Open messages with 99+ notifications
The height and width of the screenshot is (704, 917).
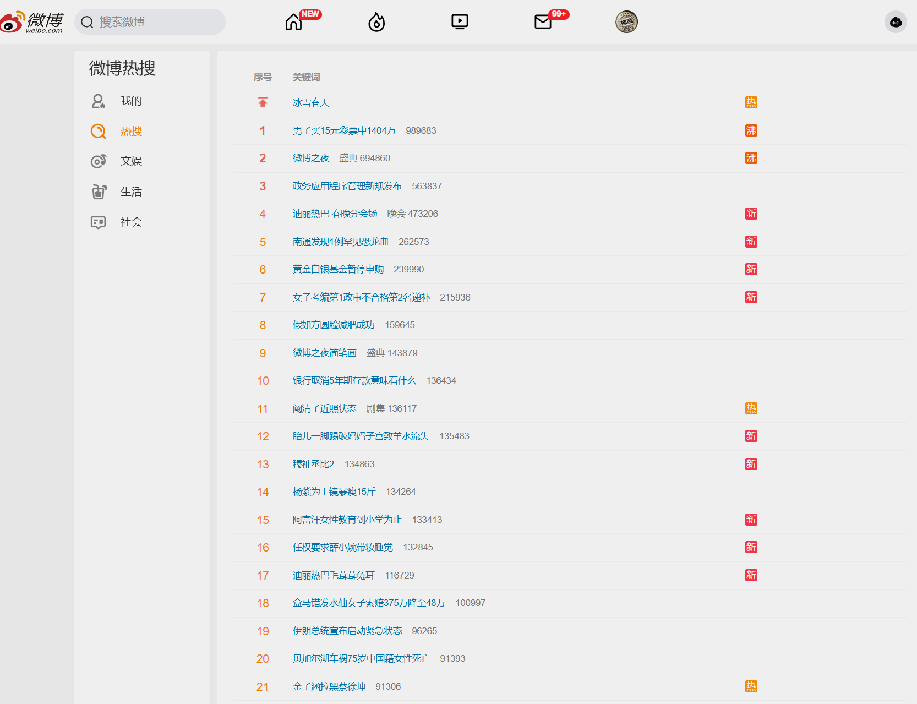pos(542,22)
